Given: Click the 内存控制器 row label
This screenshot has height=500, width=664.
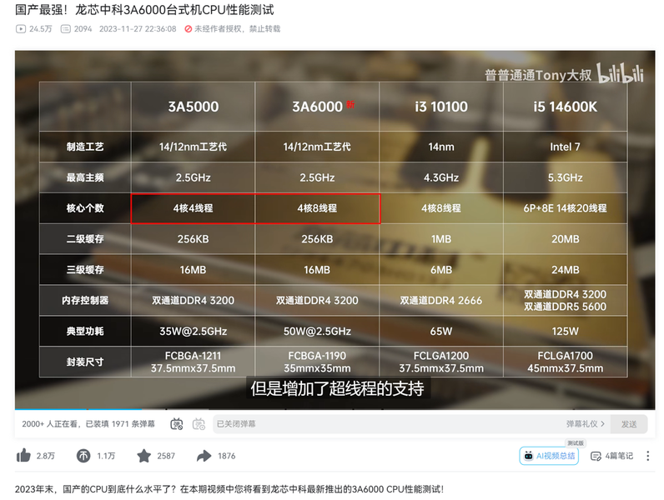Looking at the screenshot, I should point(85,300).
